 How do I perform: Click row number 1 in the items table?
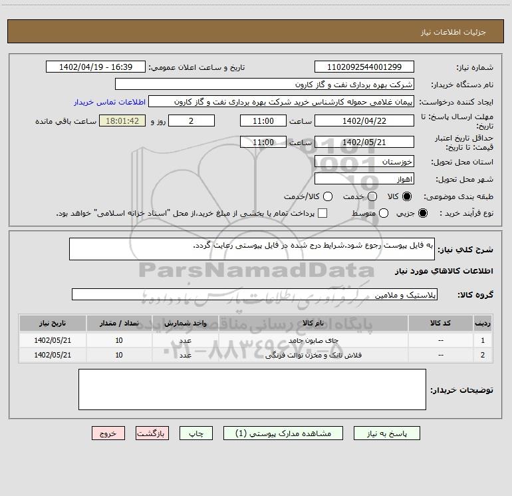click(483, 340)
